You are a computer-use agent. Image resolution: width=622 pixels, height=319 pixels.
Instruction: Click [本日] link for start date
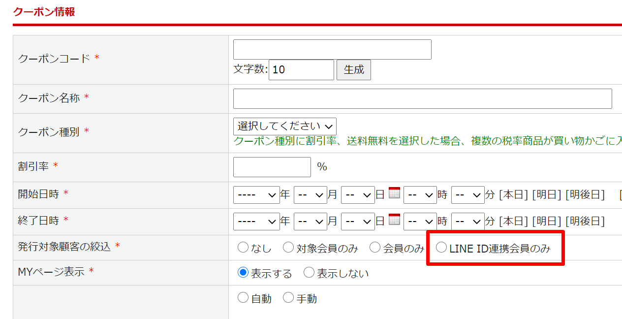[x=513, y=195]
